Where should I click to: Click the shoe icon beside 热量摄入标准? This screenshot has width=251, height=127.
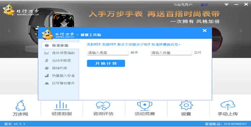point(47,76)
